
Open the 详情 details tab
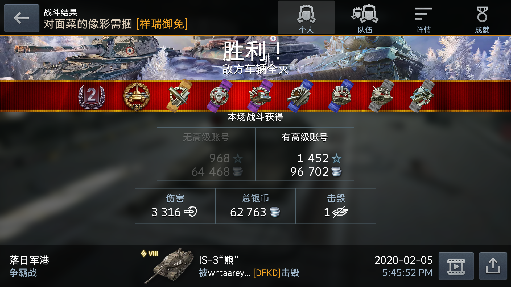click(423, 18)
